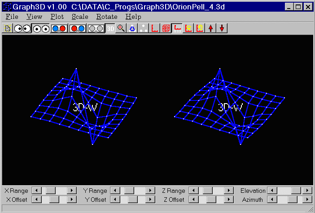Screen dimensions: 315x213
Task: Open the View menu
Action: 34,17
